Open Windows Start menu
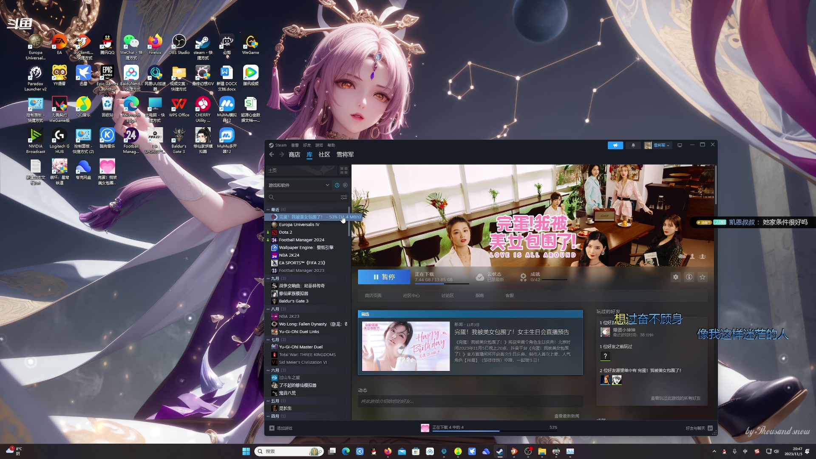 click(x=246, y=451)
